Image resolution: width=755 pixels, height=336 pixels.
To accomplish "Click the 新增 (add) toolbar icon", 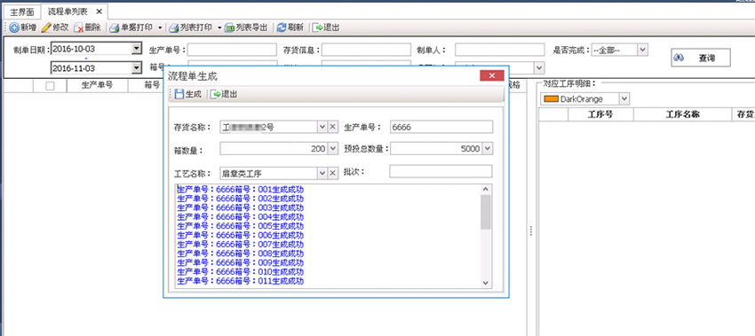I will click(x=14, y=27).
